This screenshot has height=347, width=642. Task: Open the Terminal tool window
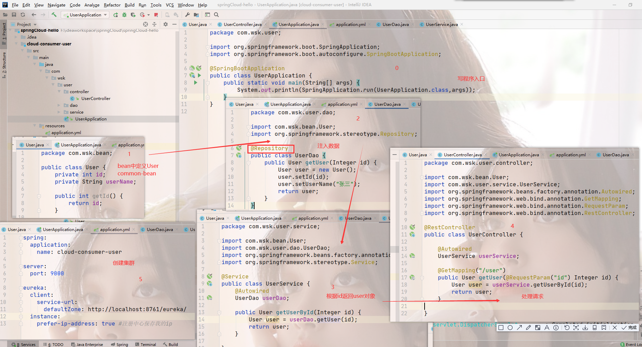pos(146,344)
